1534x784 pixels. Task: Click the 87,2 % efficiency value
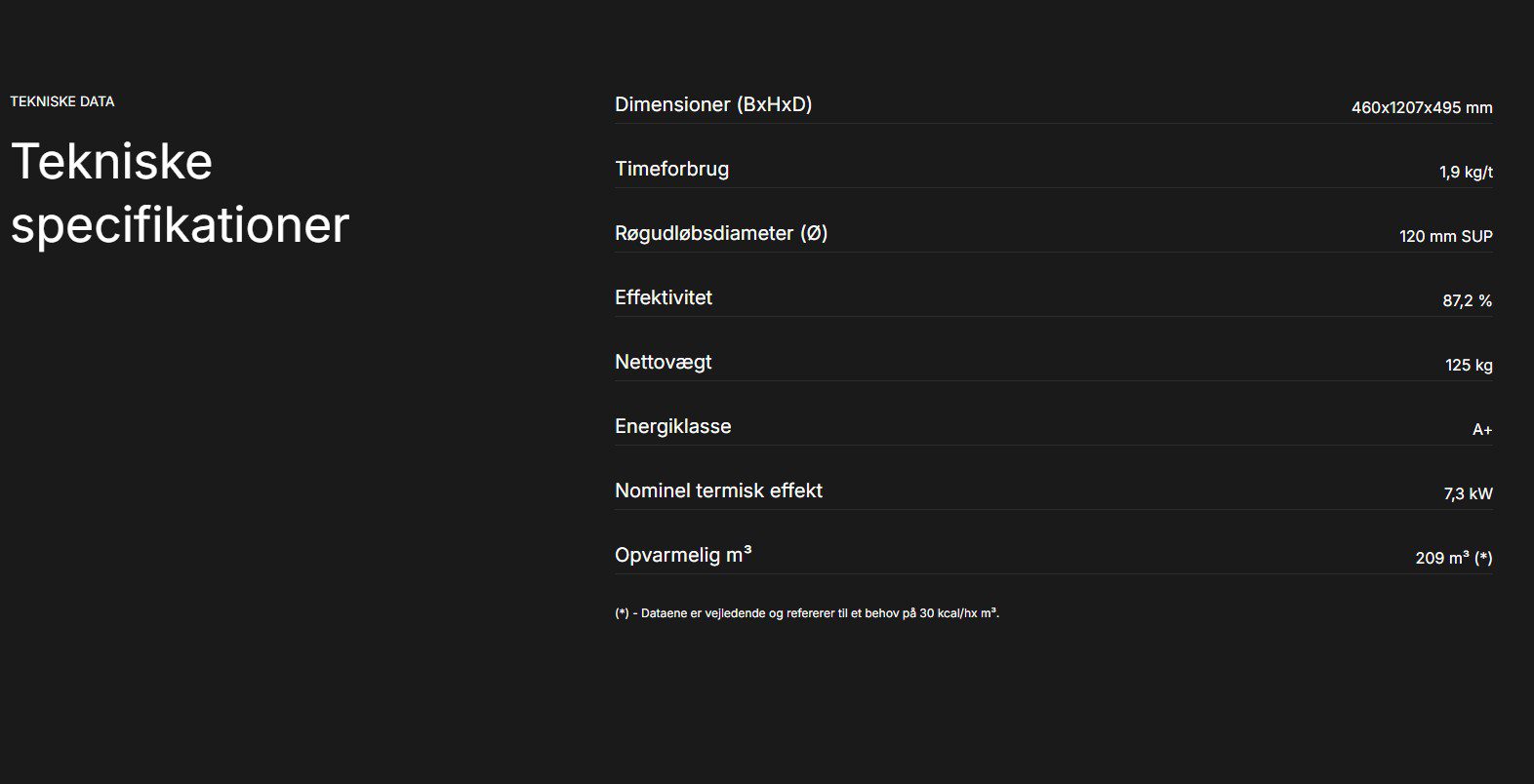click(x=1467, y=301)
